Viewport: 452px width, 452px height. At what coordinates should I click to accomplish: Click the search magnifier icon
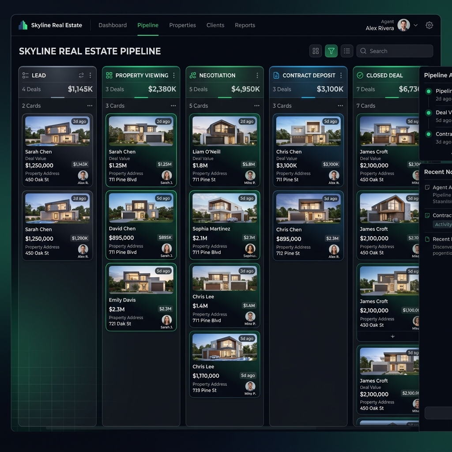[363, 51]
